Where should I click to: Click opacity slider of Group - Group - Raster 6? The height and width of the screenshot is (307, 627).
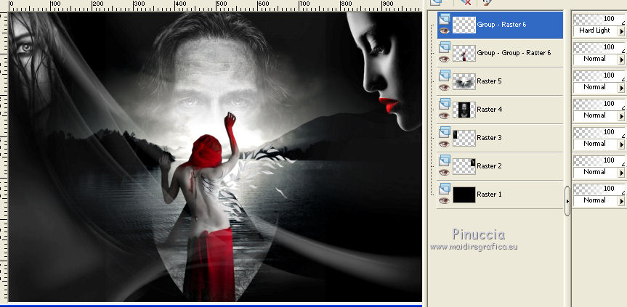tap(599, 47)
